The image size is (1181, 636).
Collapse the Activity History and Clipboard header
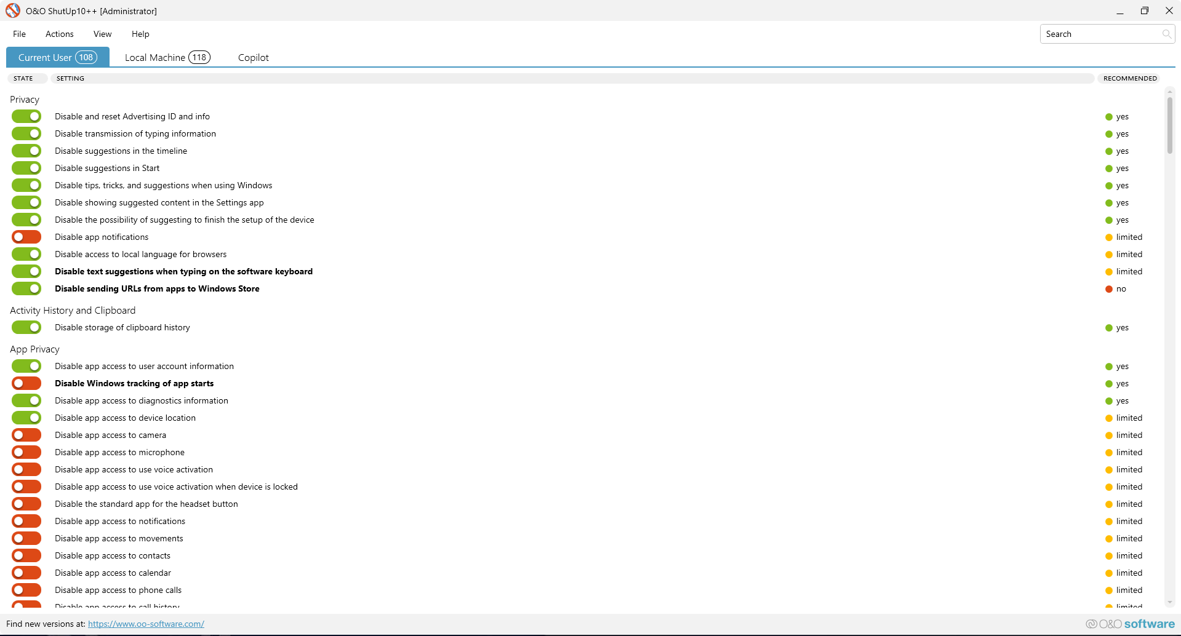[73, 310]
